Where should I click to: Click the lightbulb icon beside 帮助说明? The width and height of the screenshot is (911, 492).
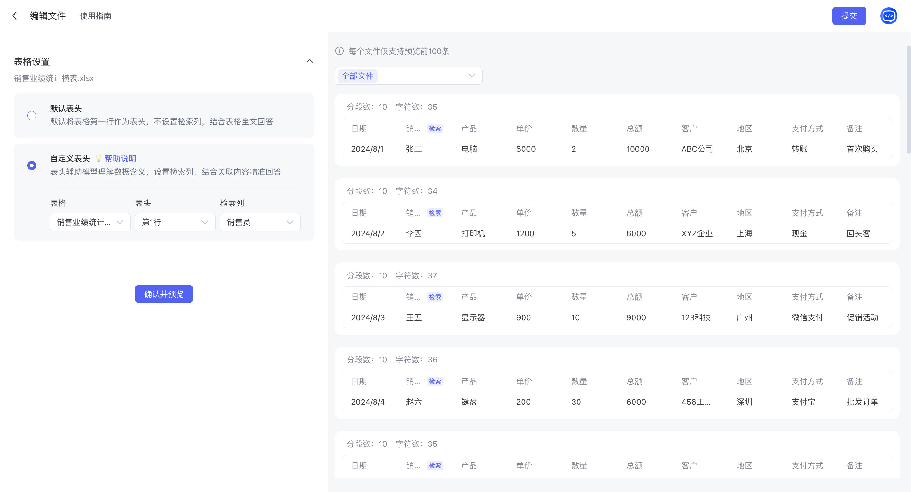(99, 158)
